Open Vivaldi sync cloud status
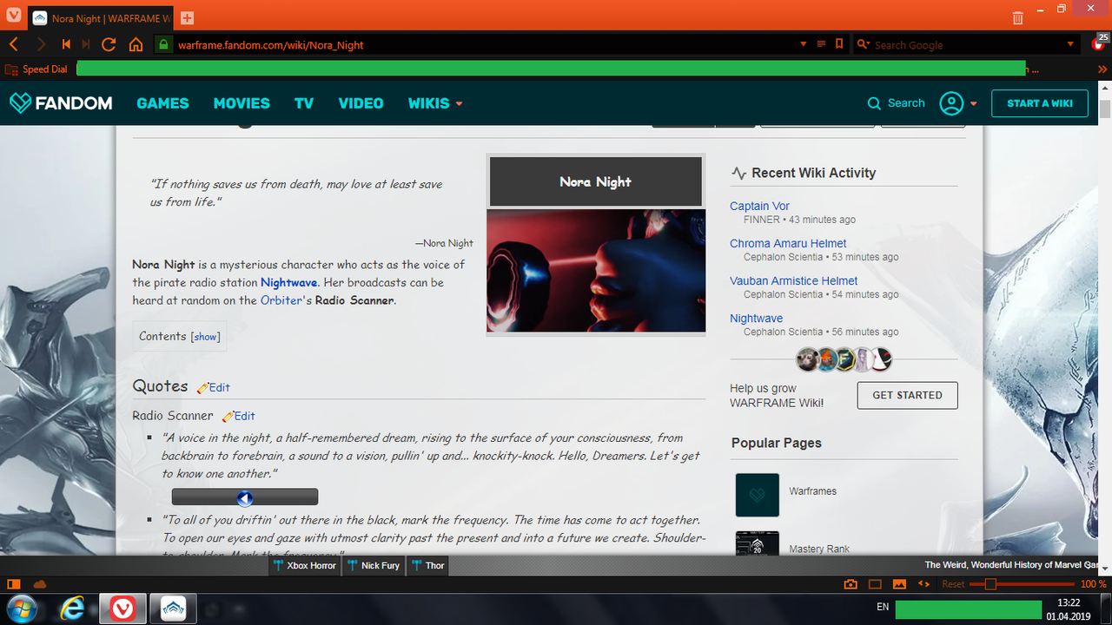 point(39,584)
